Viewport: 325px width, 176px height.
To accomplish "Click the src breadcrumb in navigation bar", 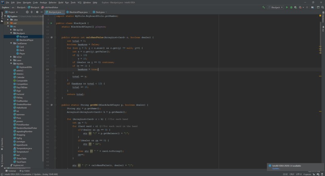I will pos(13,7).
